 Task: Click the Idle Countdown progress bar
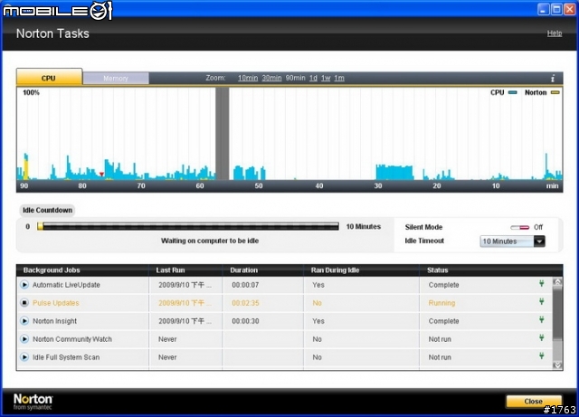click(x=188, y=226)
